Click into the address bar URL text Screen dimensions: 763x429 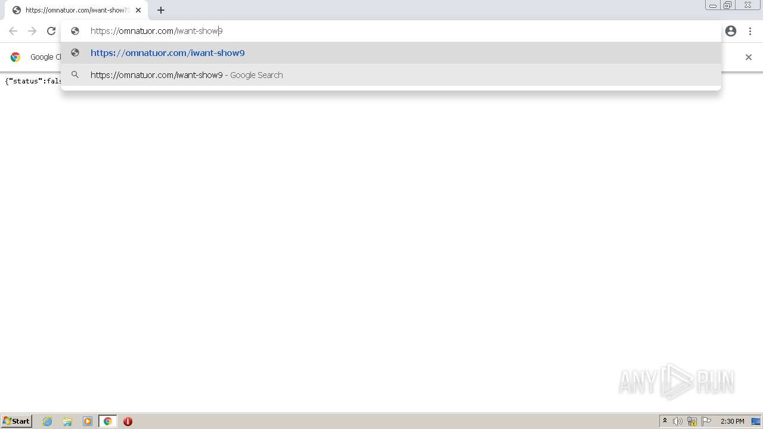pyautogui.click(x=156, y=31)
